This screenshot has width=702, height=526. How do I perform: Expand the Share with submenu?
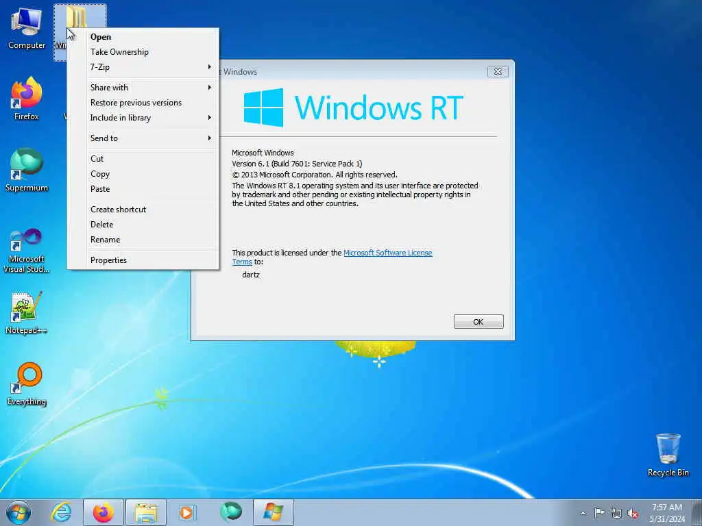tap(143, 88)
